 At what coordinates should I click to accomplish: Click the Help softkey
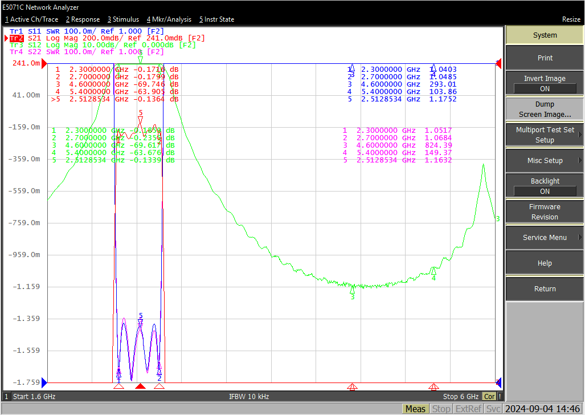(x=545, y=263)
